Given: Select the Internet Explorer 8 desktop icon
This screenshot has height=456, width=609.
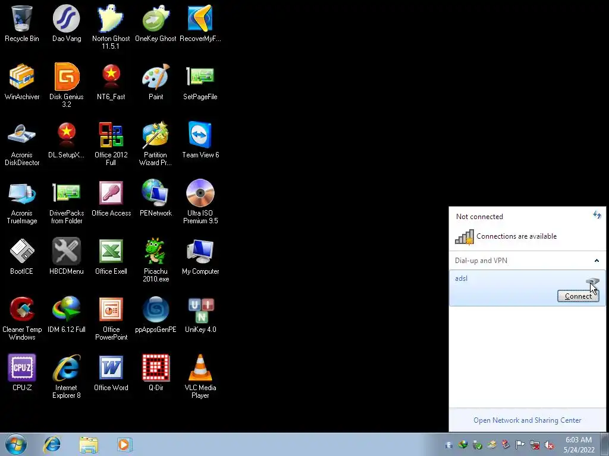Looking at the screenshot, I should click(67, 376).
